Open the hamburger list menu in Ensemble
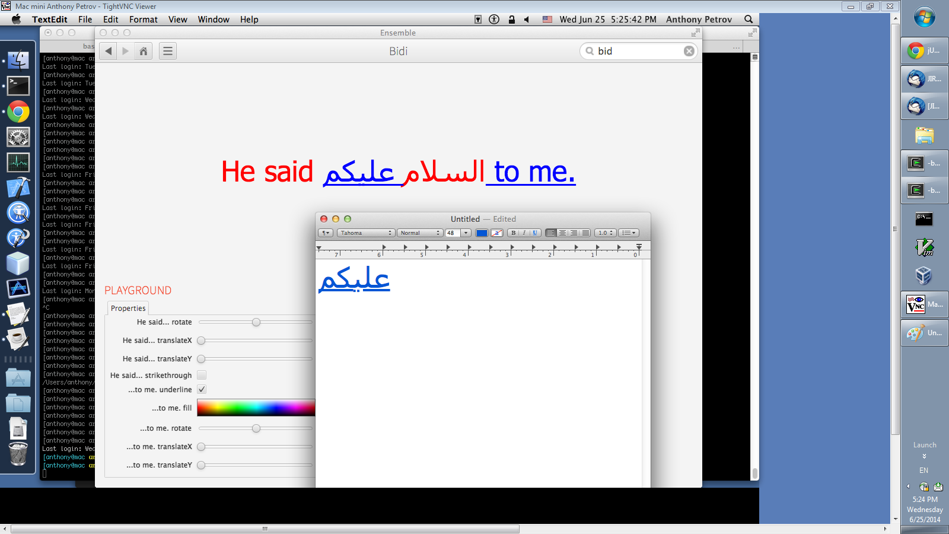The width and height of the screenshot is (949, 534). 168,51
